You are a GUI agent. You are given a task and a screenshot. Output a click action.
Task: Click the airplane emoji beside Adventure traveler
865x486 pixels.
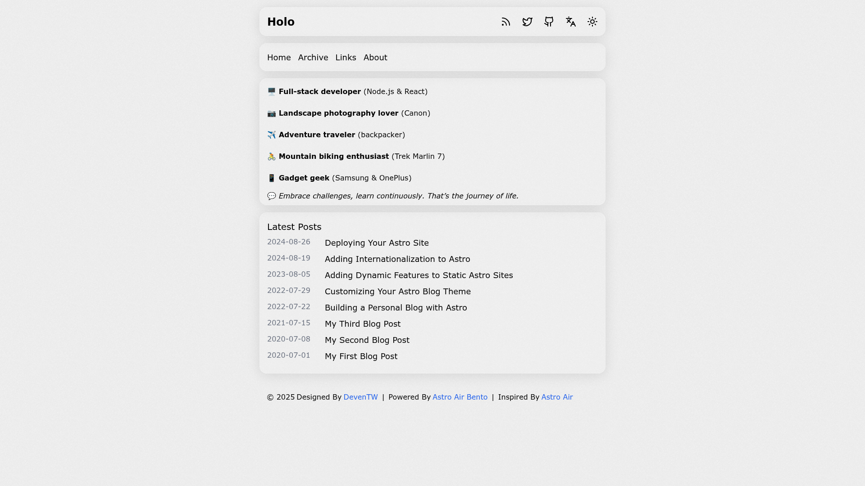point(271,135)
